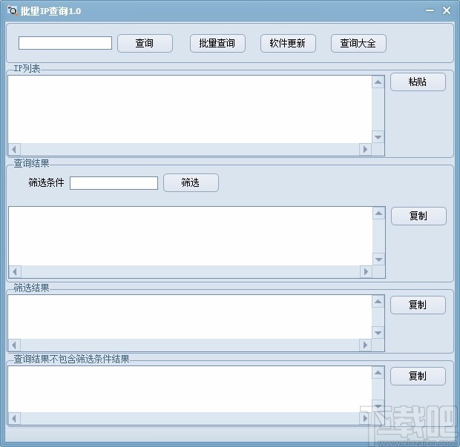This screenshot has height=447, width=460.
Task: Paste IPs with 粘贴 button
Action: coord(418,82)
